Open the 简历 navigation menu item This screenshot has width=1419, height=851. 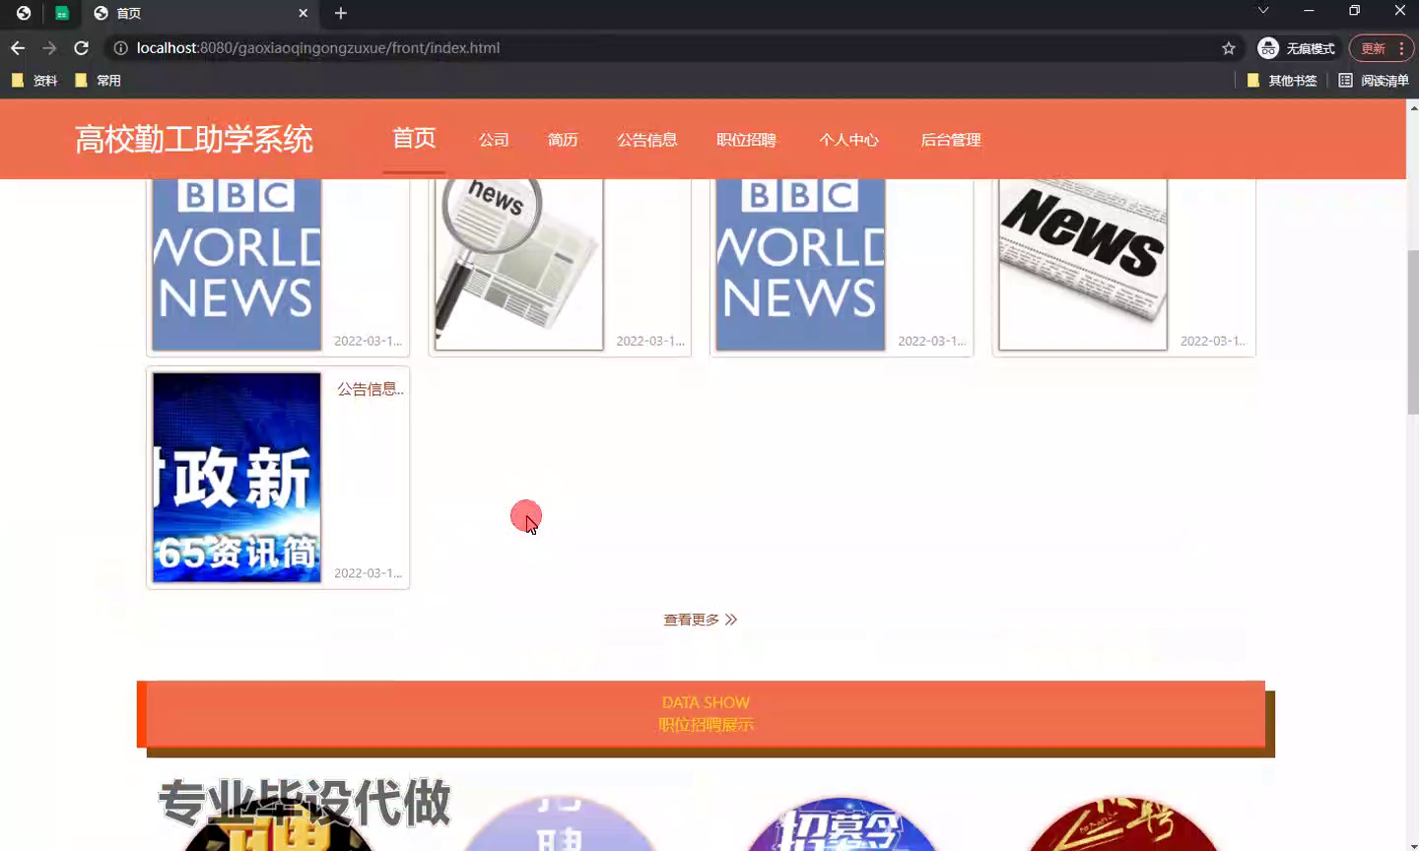[x=563, y=140]
